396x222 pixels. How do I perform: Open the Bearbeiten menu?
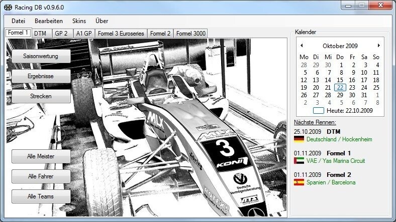coord(48,21)
